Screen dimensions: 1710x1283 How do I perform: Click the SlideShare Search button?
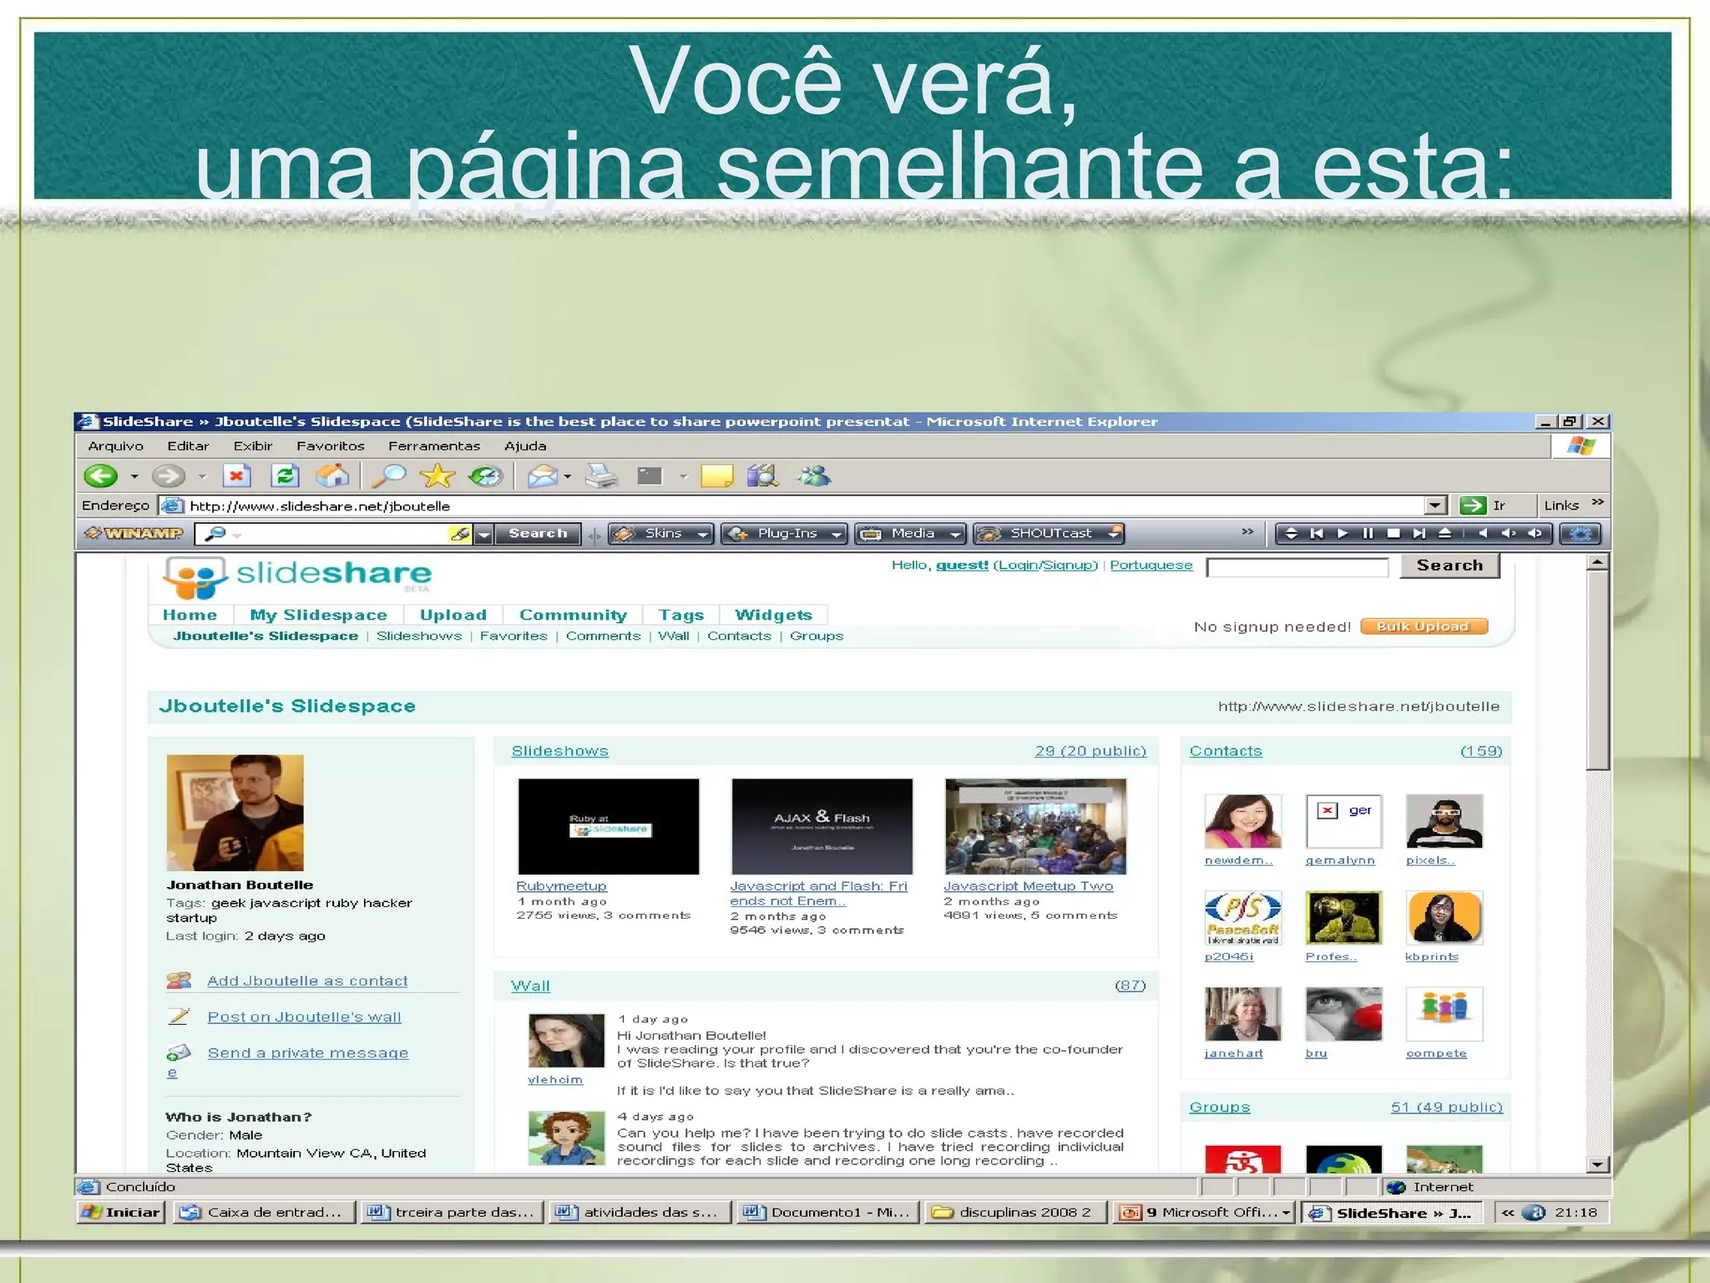[x=1449, y=565]
